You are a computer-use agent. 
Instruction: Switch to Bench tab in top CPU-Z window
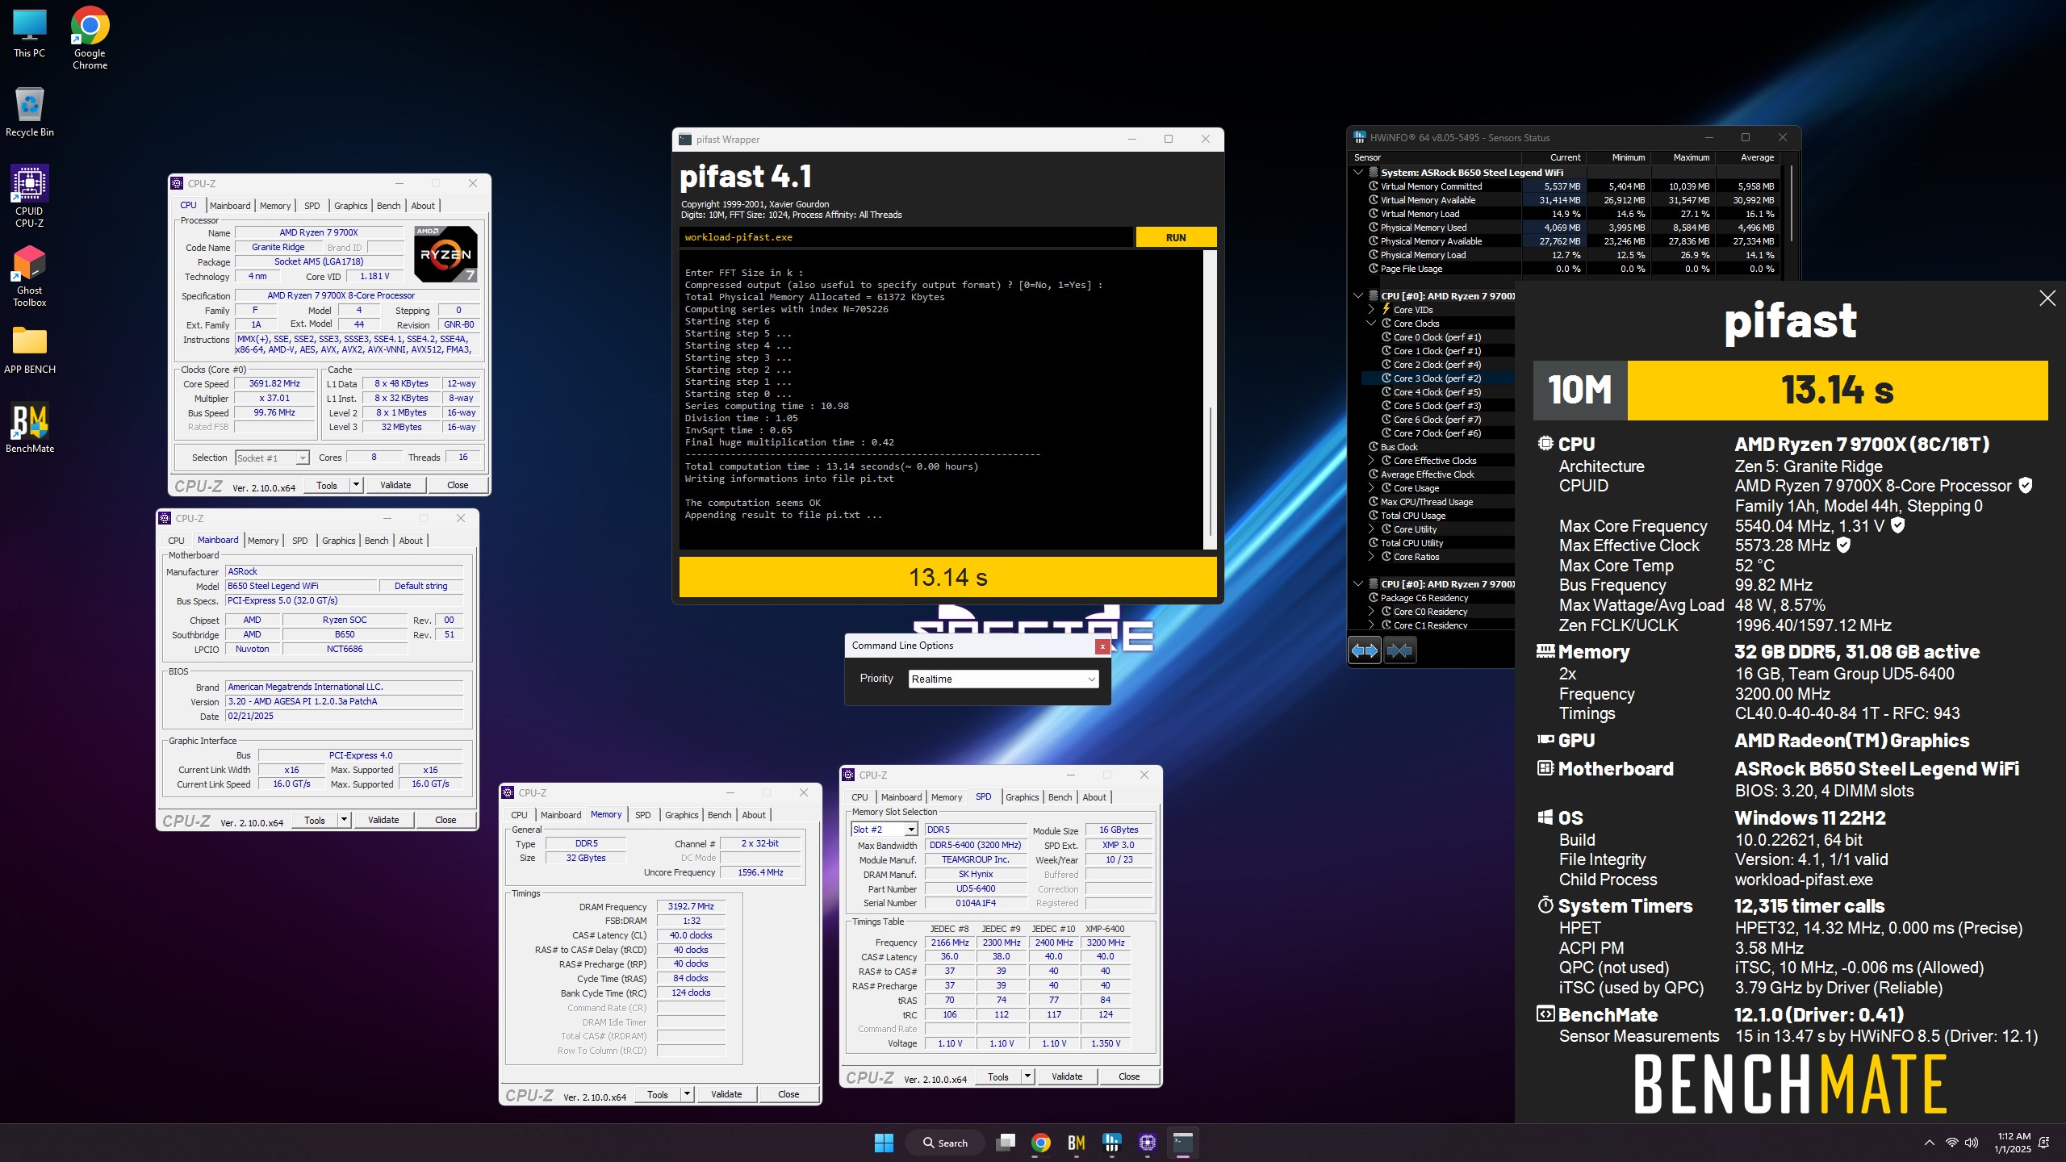pyautogui.click(x=388, y=206)
